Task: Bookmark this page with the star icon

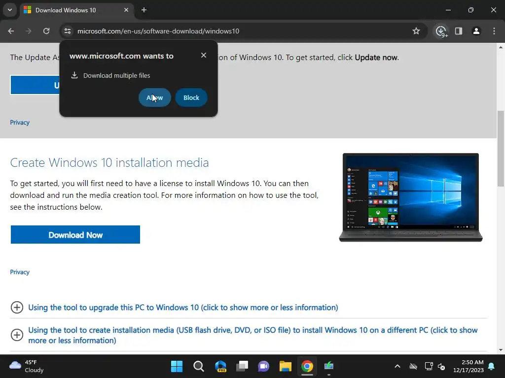Action: point(416,31)
